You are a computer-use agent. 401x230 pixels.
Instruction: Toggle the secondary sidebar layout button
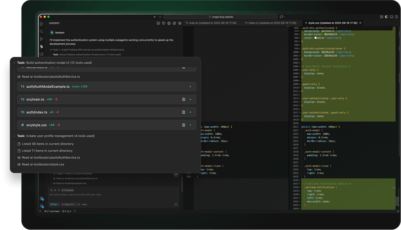pos(396,17)
